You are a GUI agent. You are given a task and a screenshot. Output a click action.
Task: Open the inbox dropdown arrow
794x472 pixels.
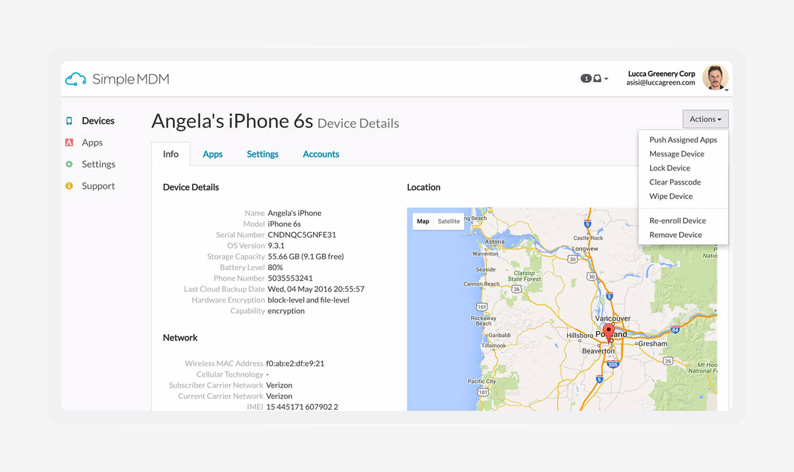[x=606, y=79]
